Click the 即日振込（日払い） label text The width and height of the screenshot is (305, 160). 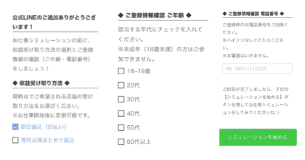(x=42, y=127)
